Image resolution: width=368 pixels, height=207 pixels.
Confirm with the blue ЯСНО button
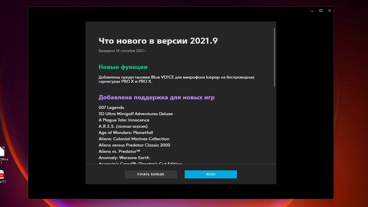pyautogui.click(x=211, y=174)
